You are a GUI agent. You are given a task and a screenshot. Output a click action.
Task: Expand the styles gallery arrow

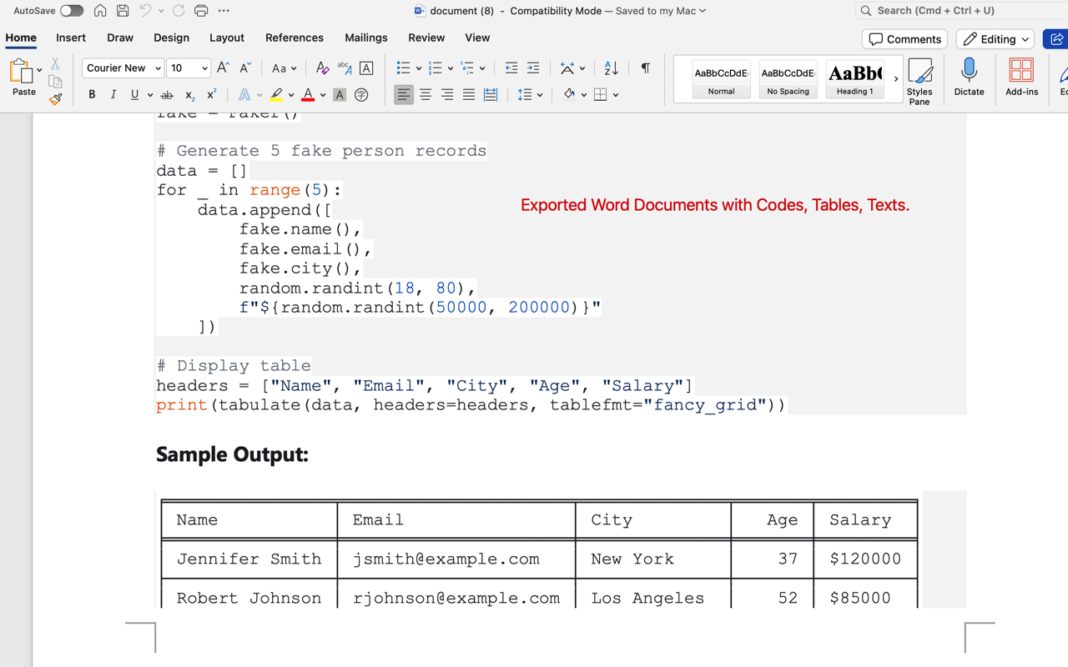pyautogui.click(x=896, y=79)
